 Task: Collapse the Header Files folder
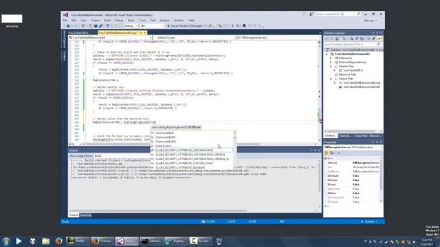pos(331,67)
